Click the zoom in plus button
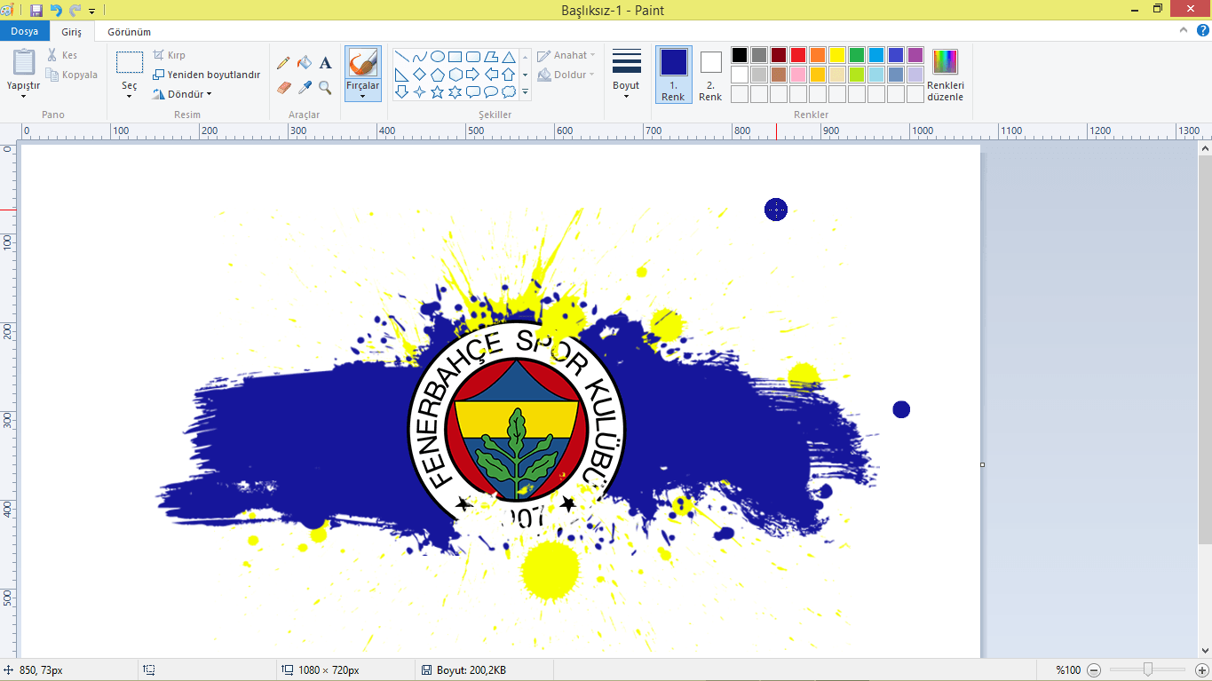 (x=1202, y=670)
